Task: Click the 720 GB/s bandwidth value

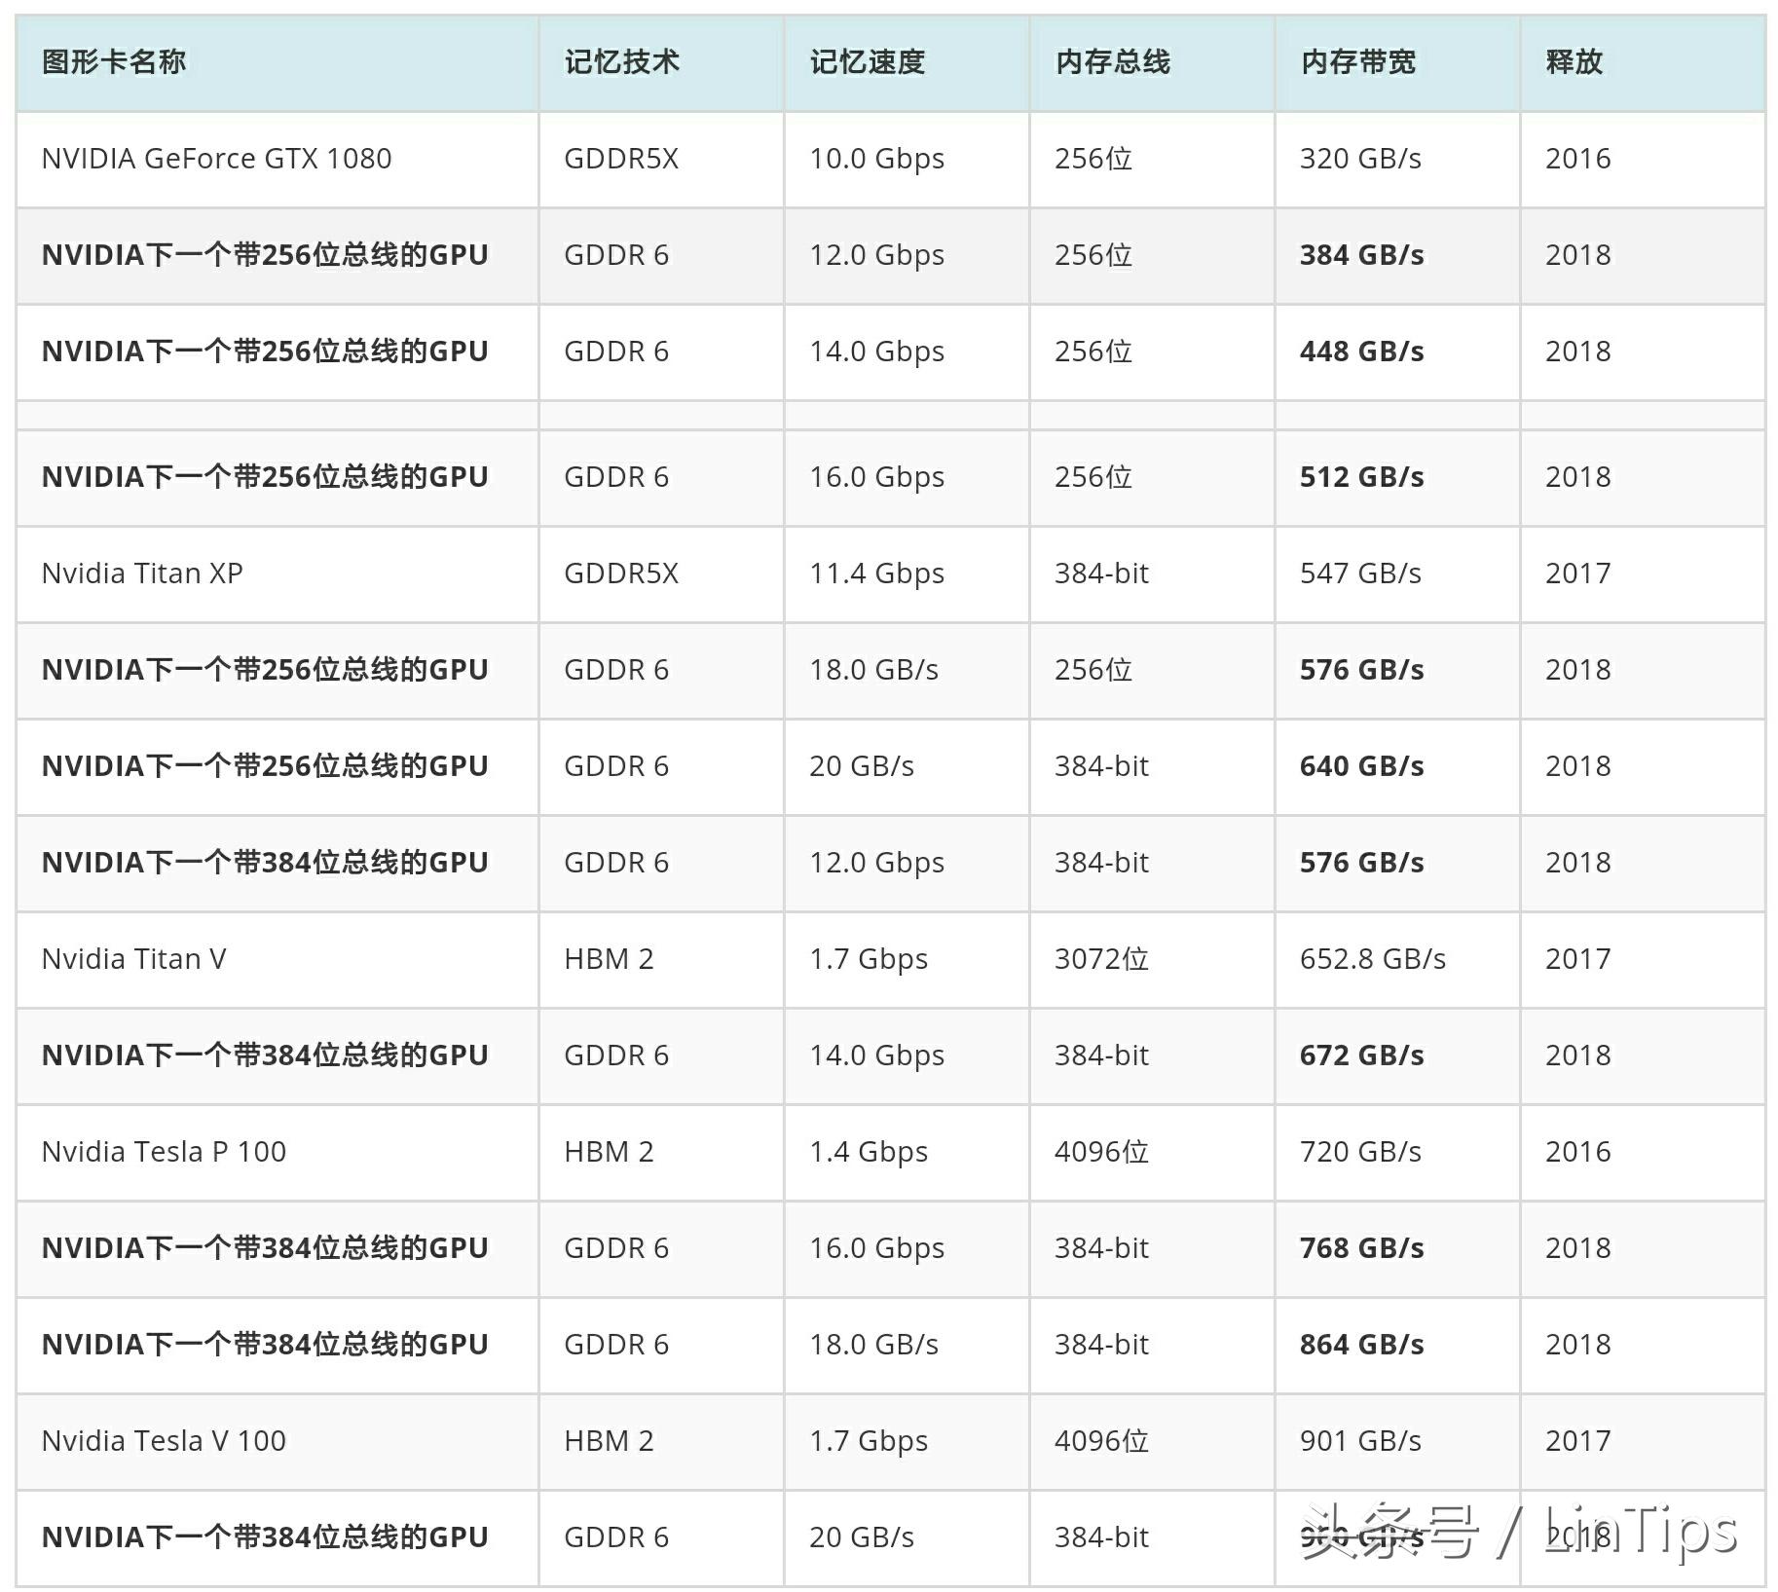Action: 1360,1152
